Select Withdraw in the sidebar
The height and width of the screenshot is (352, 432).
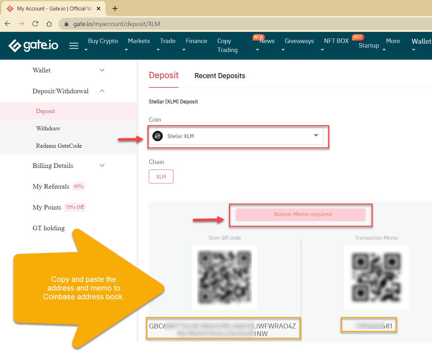(48, 128)
